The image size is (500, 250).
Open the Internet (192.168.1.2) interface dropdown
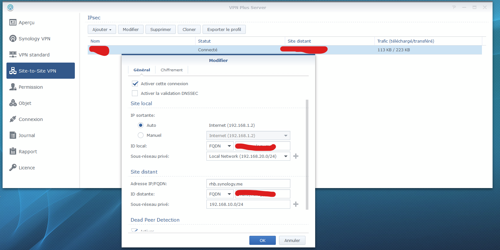coord(248,135)
